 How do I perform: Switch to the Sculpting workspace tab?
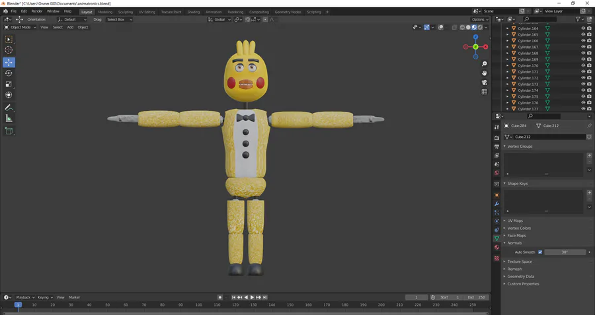point(125,12)
